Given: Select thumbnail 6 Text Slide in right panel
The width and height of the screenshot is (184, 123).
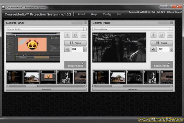Looking at the screenshot, I should point(101,77).
